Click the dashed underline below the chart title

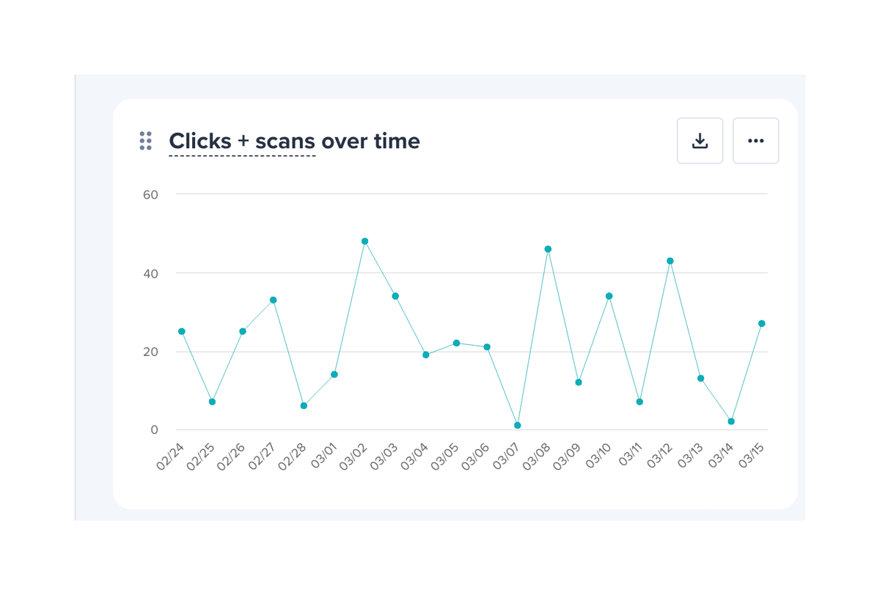(242, 156)
